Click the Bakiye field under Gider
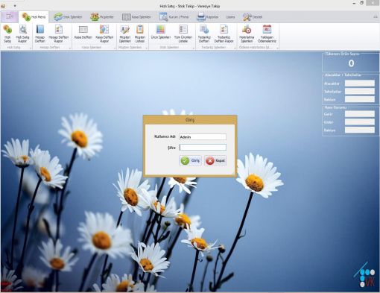The image size is (380, 293). click(360, 130)
